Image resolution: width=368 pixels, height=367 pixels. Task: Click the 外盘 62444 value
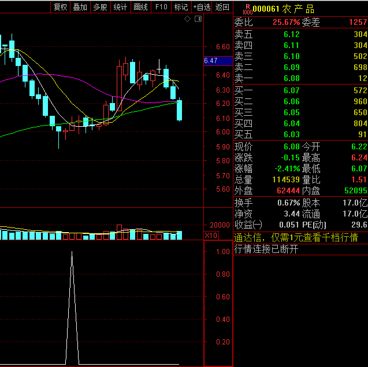pos(288,190)
